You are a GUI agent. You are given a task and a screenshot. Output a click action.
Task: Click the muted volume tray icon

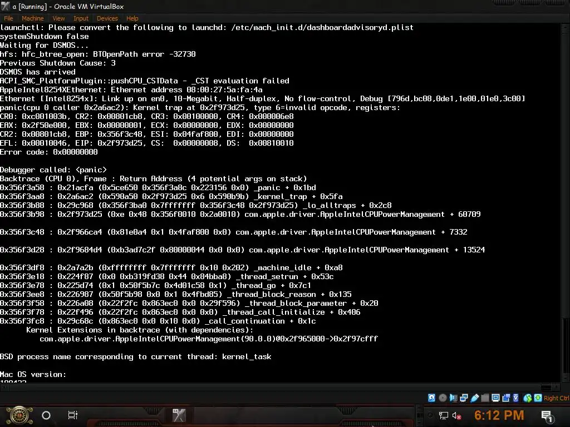(x=457, y=415)
